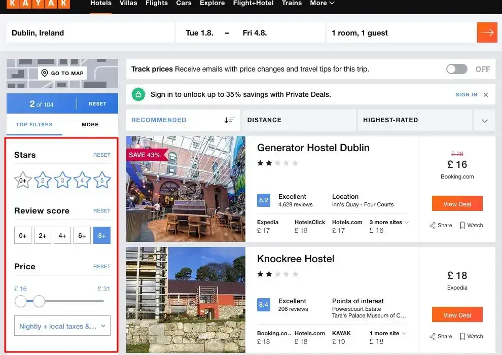Open the Explore tab
Image resolution: width=502 pixels, height=355 pixels.
click(x=212, y=3)
